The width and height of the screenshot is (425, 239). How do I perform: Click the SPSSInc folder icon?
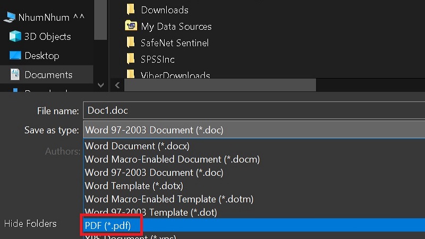coord(131,59)
